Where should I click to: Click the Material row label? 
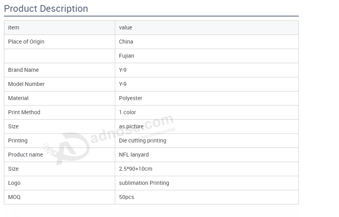18,98
